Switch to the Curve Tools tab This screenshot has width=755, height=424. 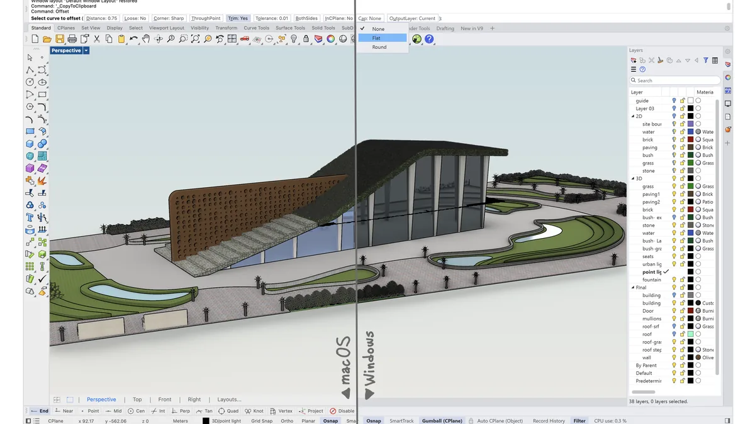tap(256, 28)
